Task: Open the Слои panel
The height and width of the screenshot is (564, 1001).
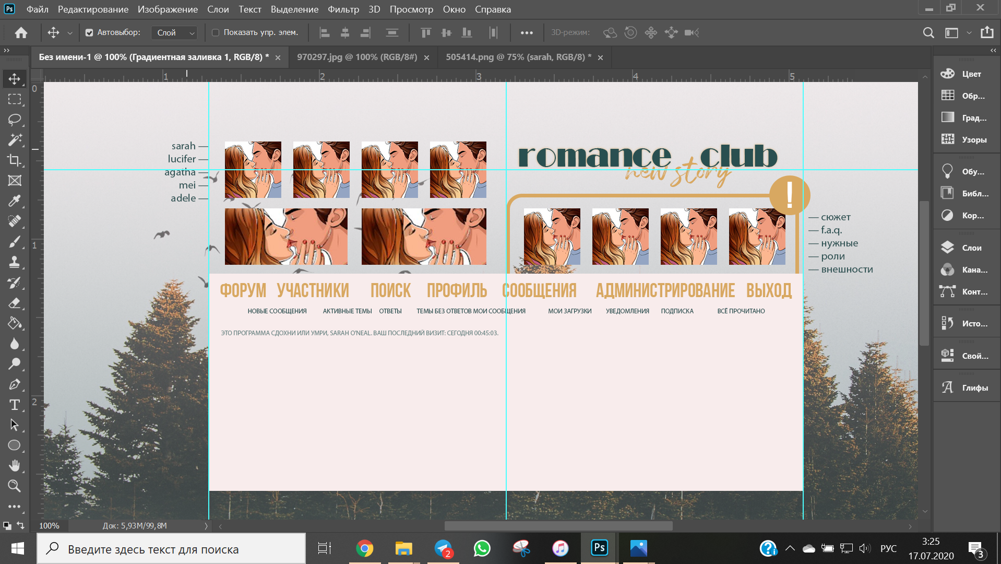Action: tap(966, 248)
